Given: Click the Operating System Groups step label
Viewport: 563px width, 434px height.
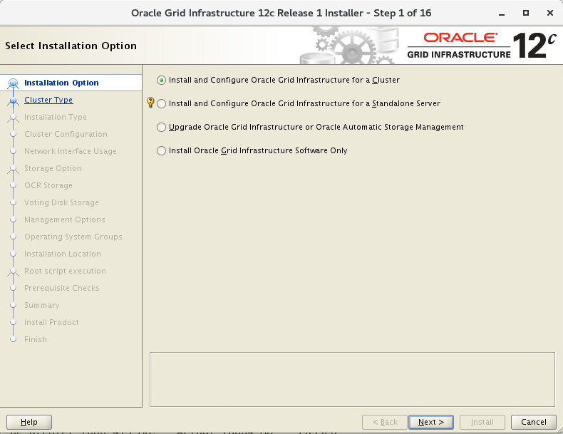Looking at the screenshot, I should 73,237.
